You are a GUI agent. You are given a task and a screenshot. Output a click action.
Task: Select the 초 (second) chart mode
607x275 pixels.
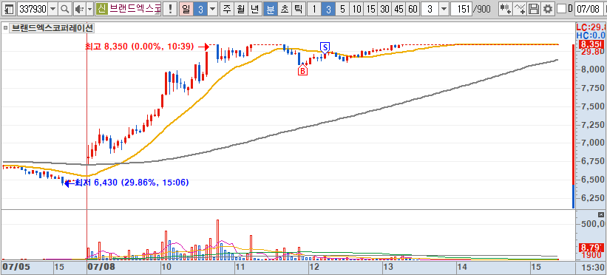pyautogui.click(x=284, y=9)
